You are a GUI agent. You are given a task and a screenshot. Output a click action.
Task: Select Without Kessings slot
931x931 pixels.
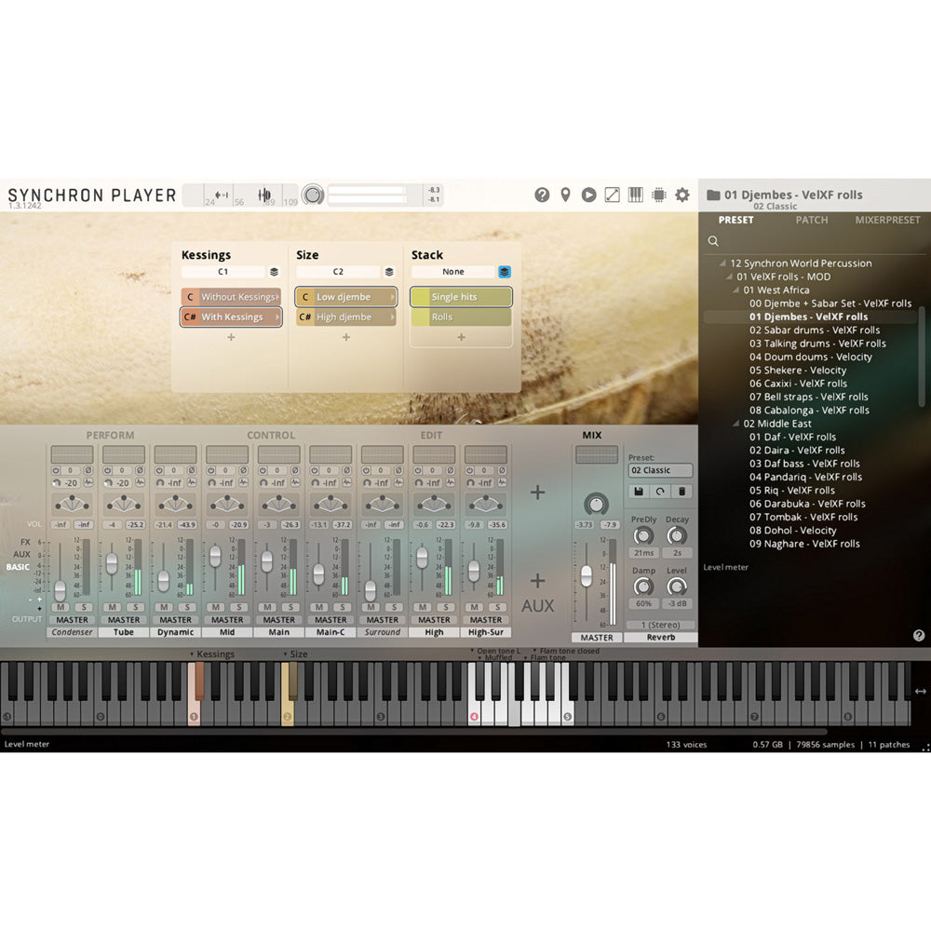(231, 297)
